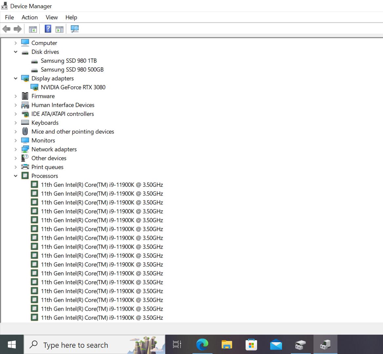The width and height of the screenshot is (383, 354).
Task: Click the Back arrow toolbar icon
Action: coord(6,29)
